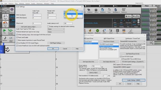
Task: Open the Song form icon
Action: (x=124, y=31)
